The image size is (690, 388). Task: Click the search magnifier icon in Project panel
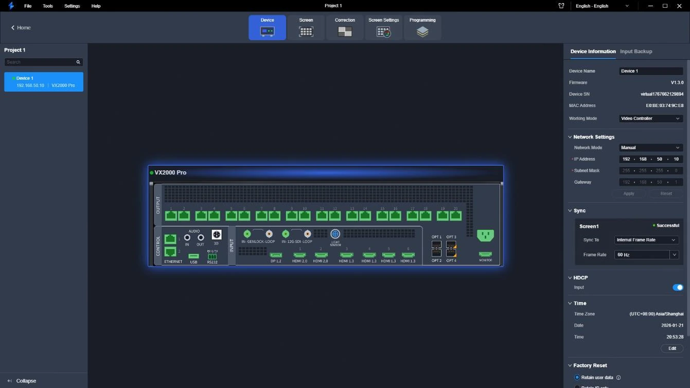[78, 62]
